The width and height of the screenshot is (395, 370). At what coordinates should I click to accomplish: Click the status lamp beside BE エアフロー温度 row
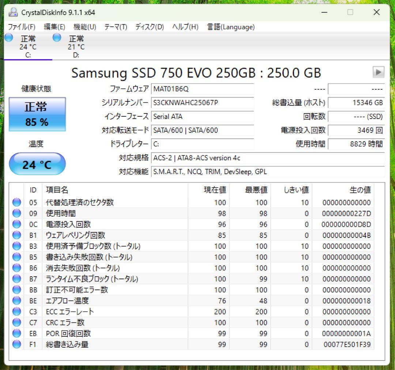coord(16,300)
